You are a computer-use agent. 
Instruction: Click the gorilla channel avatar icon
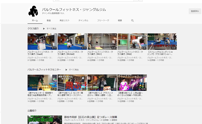pyautogui.click(x=33, y=11)
